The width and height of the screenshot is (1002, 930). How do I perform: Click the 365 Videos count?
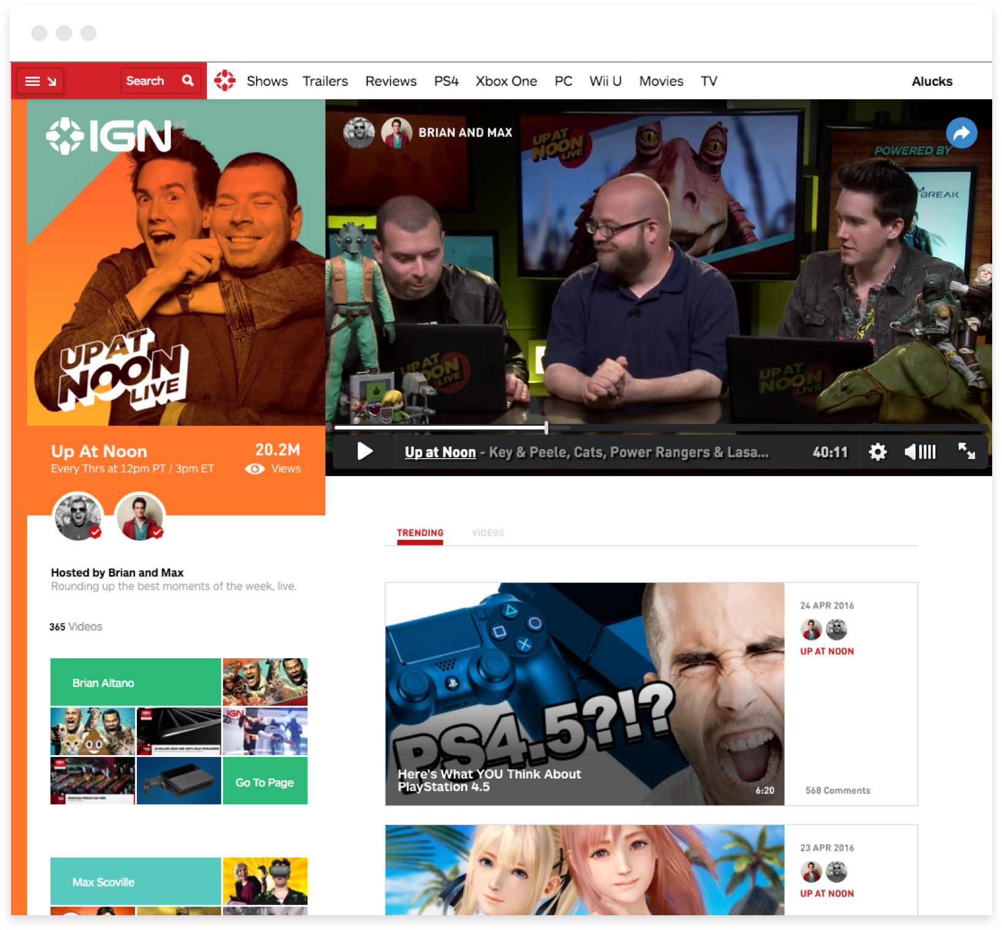(76, 626)
